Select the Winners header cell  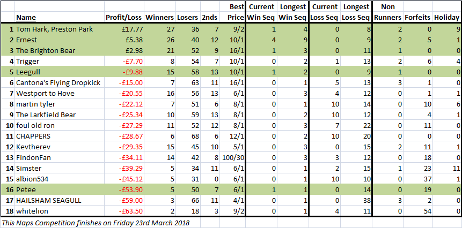(x=160, y=18)
